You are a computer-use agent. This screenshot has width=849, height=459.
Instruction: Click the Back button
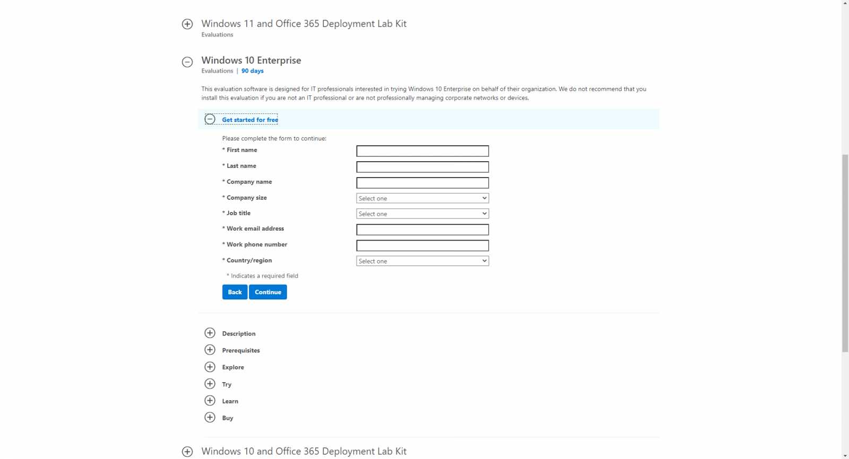(x=235, y=292)
